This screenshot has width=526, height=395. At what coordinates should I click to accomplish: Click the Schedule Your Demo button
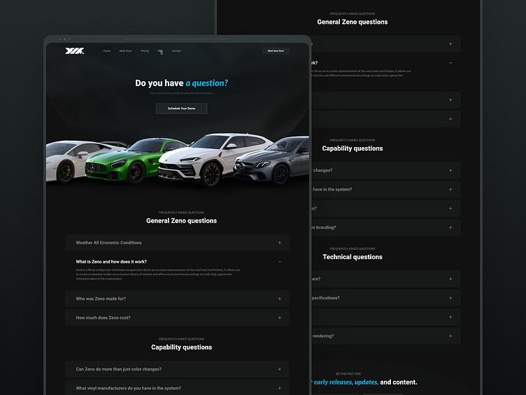[181, 109]
